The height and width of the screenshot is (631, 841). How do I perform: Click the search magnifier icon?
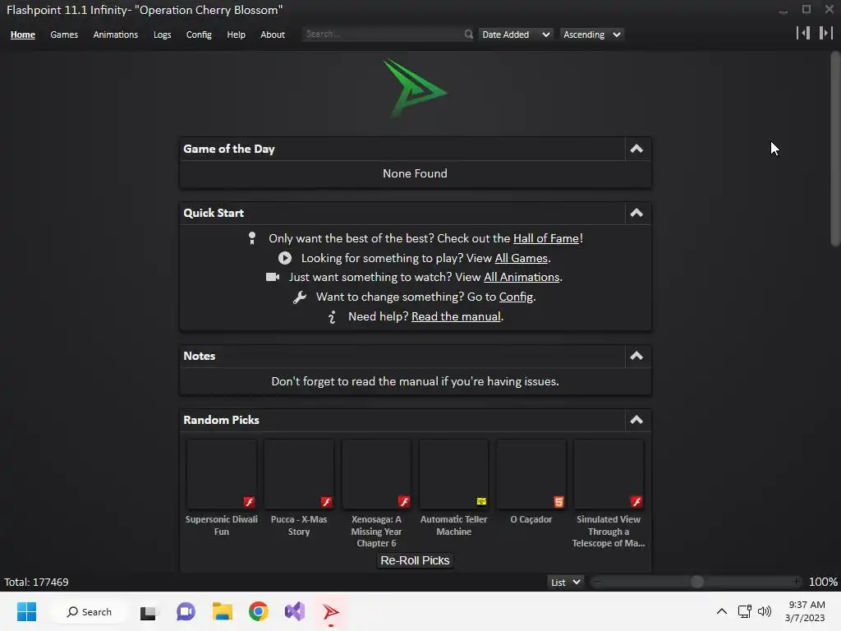click(468, 35)
